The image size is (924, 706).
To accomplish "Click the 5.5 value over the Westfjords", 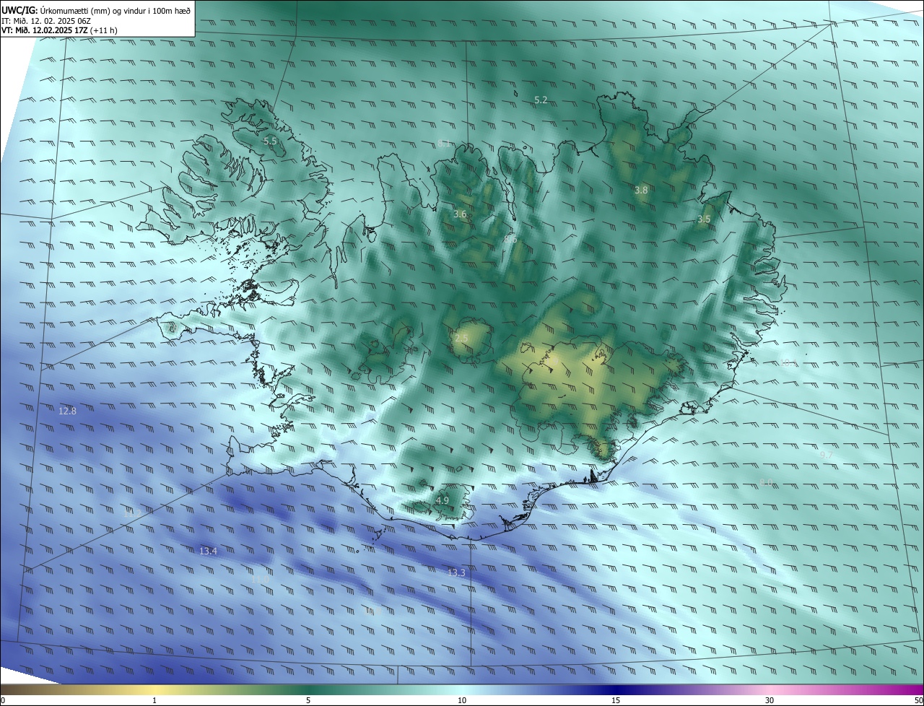I will click(270, 141).
